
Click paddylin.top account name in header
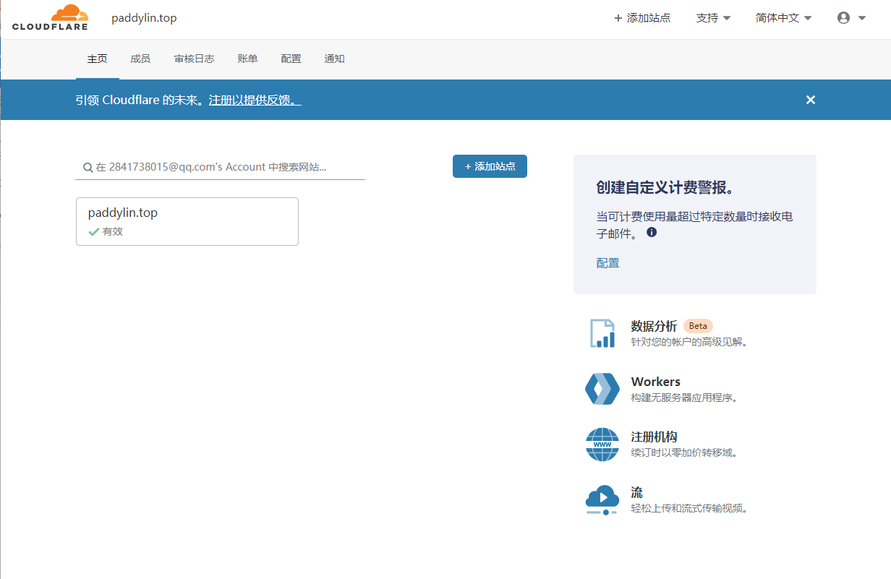point(144,18)
